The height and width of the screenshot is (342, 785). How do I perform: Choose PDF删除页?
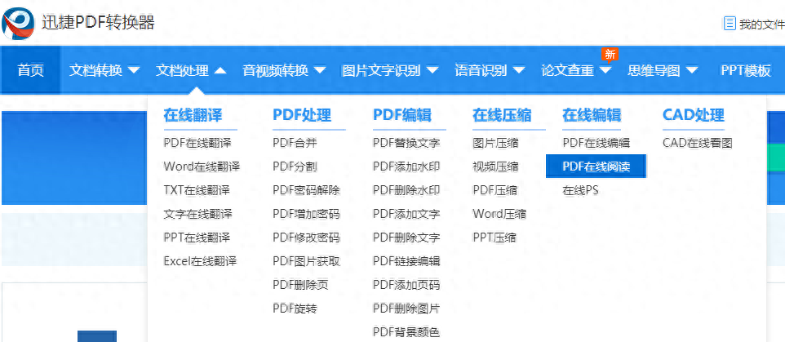[x=301, y=285]
